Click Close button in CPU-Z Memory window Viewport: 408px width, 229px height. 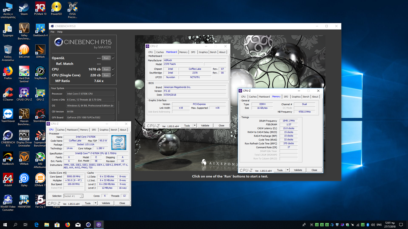point(314,170)
